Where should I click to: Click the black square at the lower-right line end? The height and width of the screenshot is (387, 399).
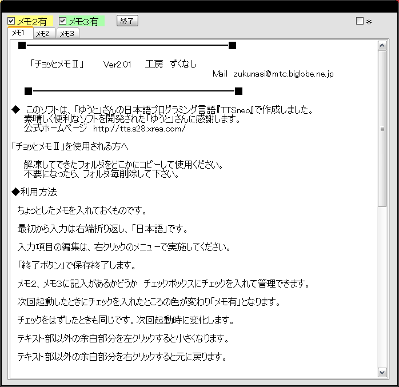pos(238,91)
